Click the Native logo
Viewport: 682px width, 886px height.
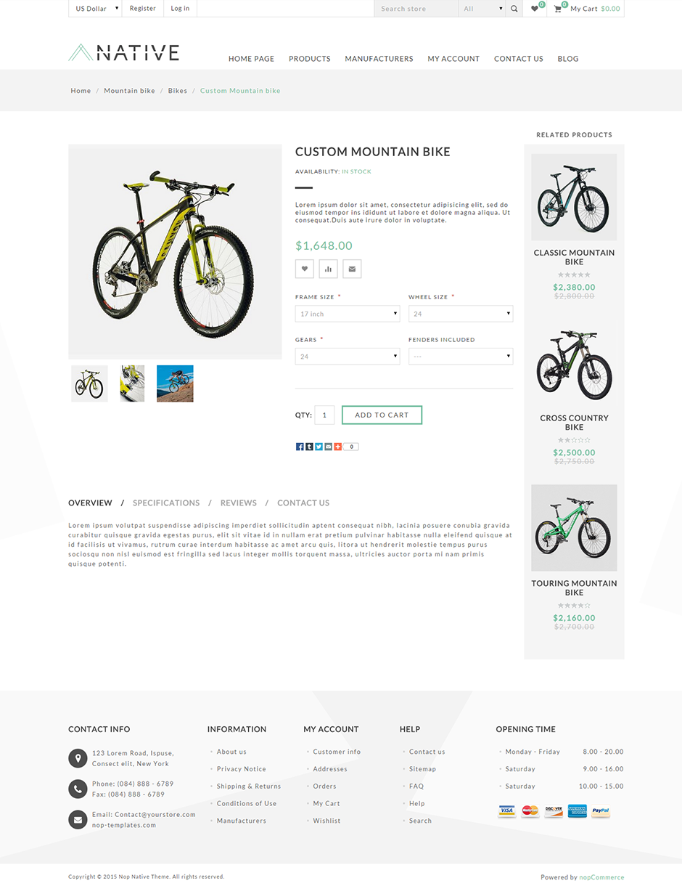[x=123, y=52]
